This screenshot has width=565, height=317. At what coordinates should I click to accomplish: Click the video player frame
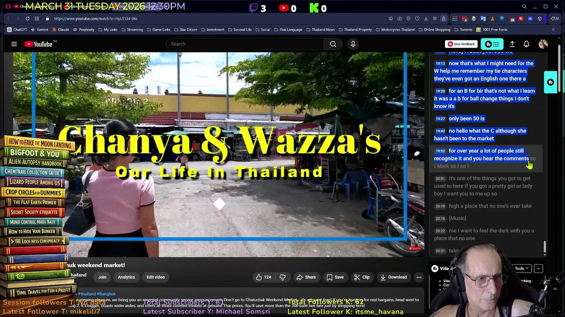[218, 154]
